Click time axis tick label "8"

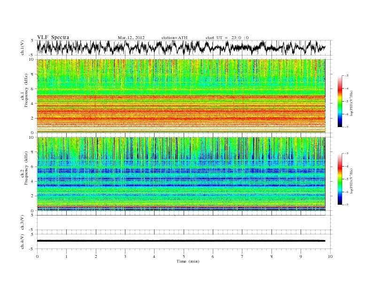point(271,256)
